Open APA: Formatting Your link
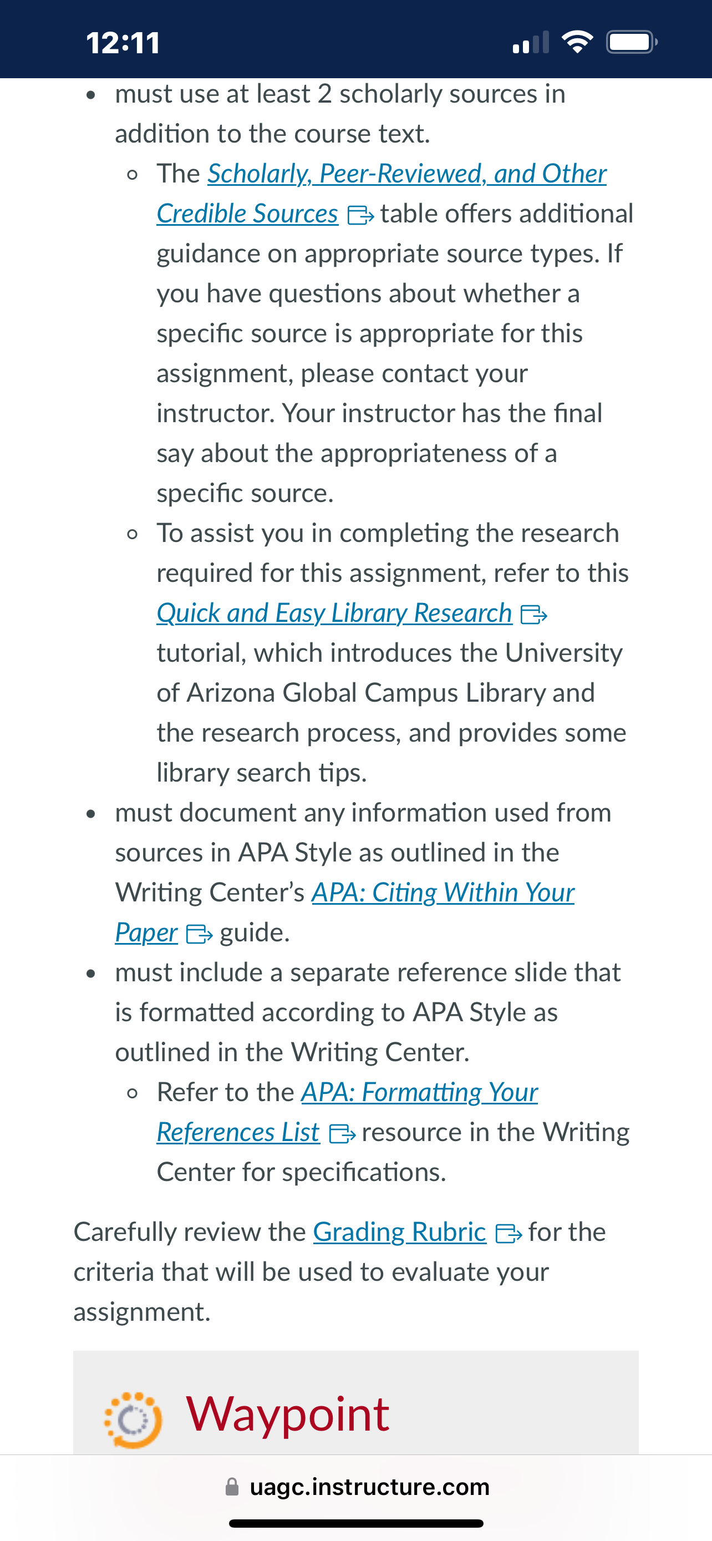The height and width of the screenshot is (1541, 712). coord(419,1092)
